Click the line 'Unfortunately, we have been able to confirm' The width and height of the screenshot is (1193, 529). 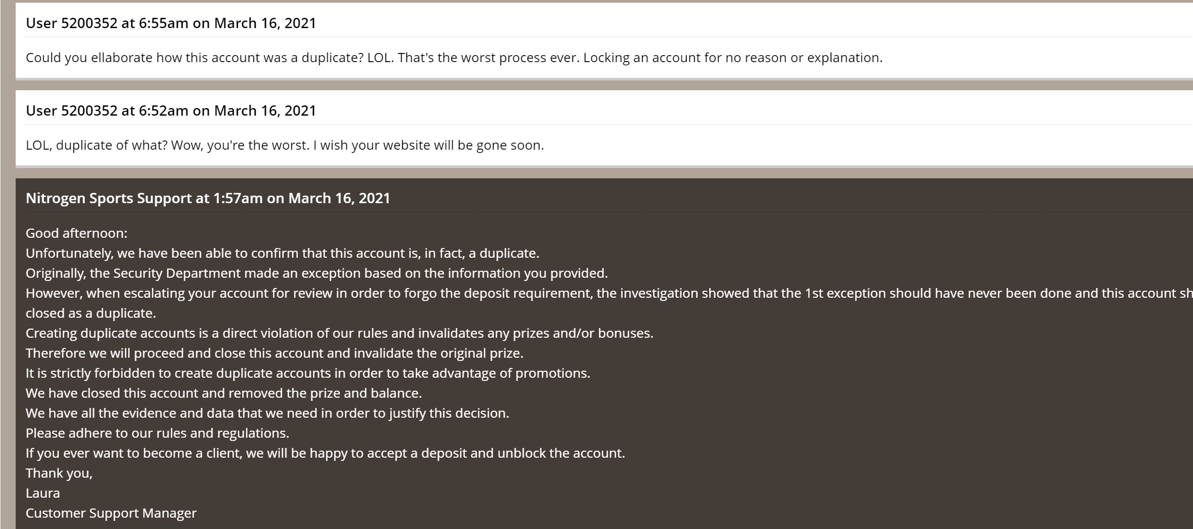tap(283, 253)
